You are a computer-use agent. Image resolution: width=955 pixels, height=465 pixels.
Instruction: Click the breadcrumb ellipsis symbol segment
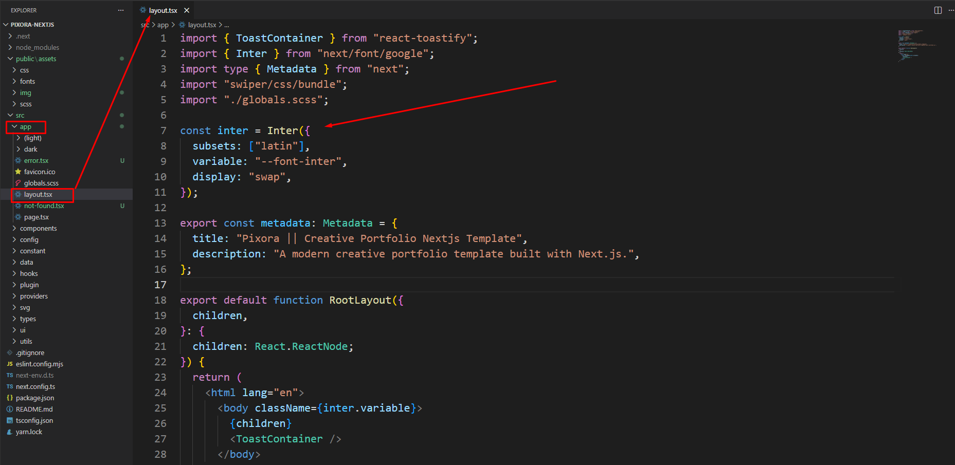[x=227, y=25]
